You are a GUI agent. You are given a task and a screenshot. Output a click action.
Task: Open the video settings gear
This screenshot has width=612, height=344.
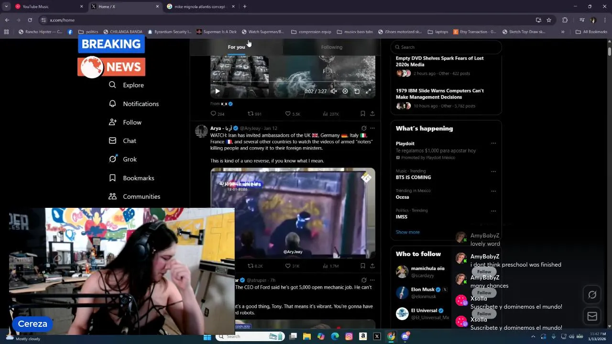point(345,91)
